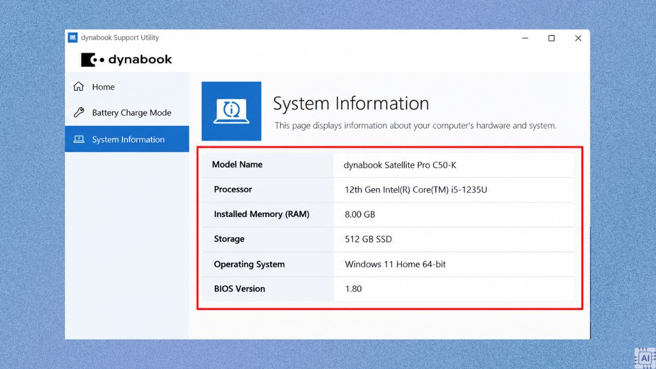
Task: Click the 8.00 GB memory value
Action: coord(360,214)
